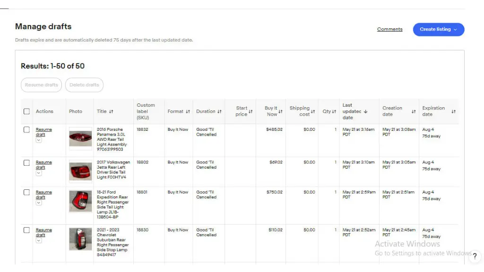
Task: Resume draft for Volkswagen Jetta tail light
Action: point(43,165)
